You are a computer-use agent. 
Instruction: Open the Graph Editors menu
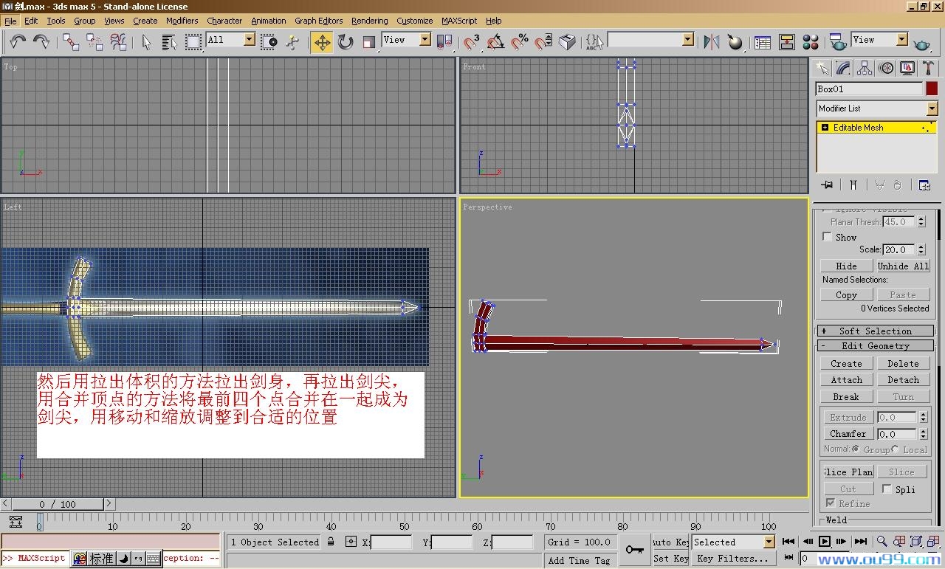pos(318,21)
